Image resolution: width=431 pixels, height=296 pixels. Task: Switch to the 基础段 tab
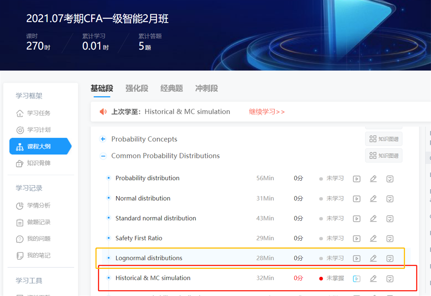point(102,88)
